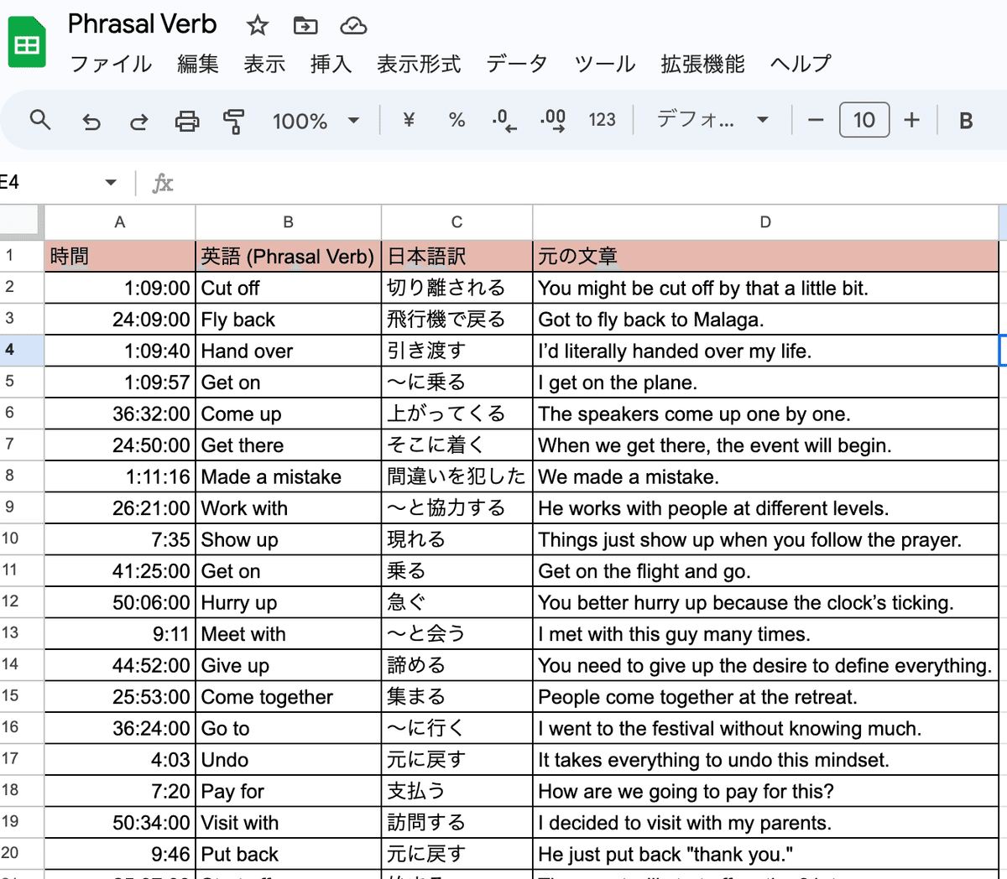Print the Phrasal Verb sheet
The width and height of the screenshot is (1007, 879).
coord(186,120)
